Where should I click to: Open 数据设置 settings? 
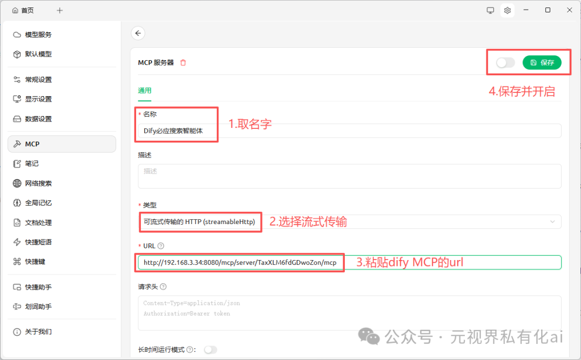pyautogui.click(x=62, y=119)
